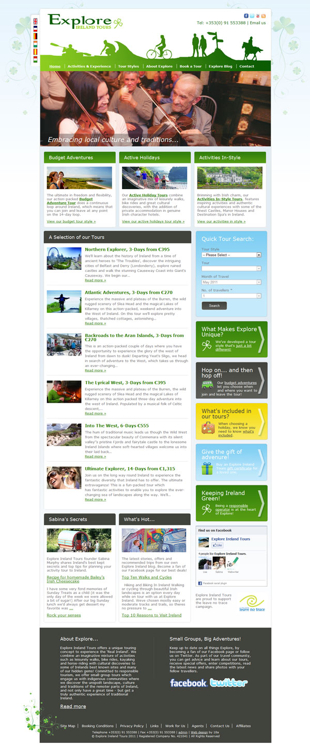Screen dimensions: 310x748
Task: Open the Tour Style dropdown
Action: pos(231,255)
